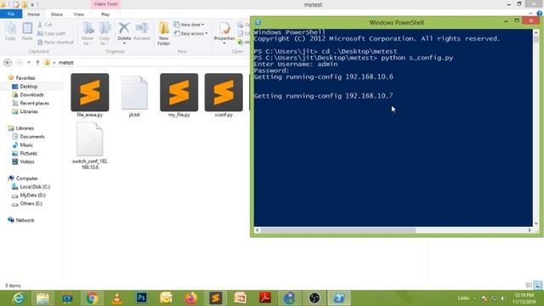544x306 pixels.
Task: Switch to details view toggle
Action: pyautogui.click(x=529, y=286)
